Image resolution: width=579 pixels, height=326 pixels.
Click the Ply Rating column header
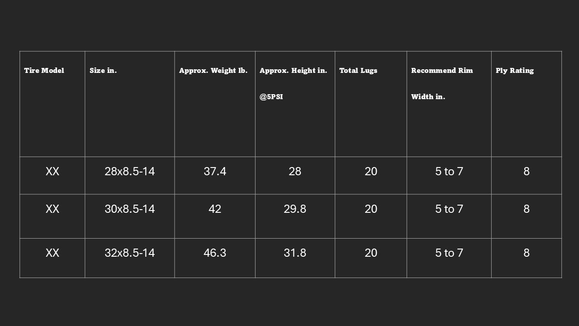pyautogui.click(x=515, y=71)
